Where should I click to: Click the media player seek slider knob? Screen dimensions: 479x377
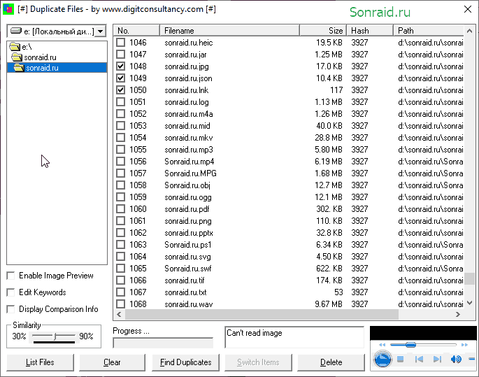(410, 345)
